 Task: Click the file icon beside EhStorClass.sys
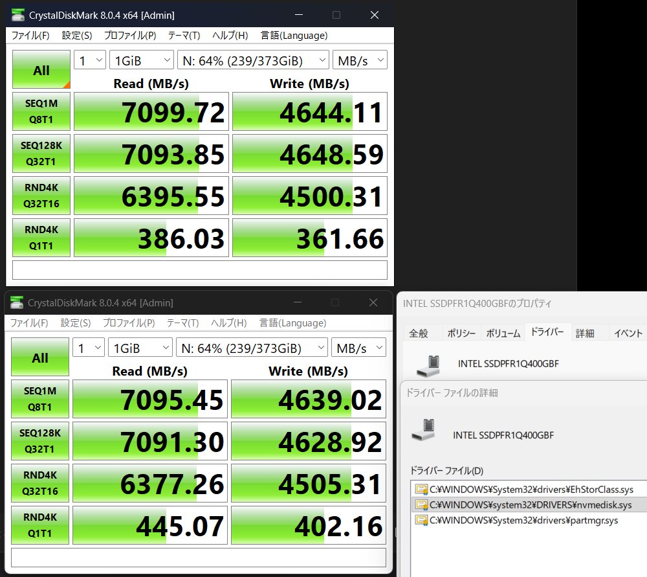[x=421, y=490]
